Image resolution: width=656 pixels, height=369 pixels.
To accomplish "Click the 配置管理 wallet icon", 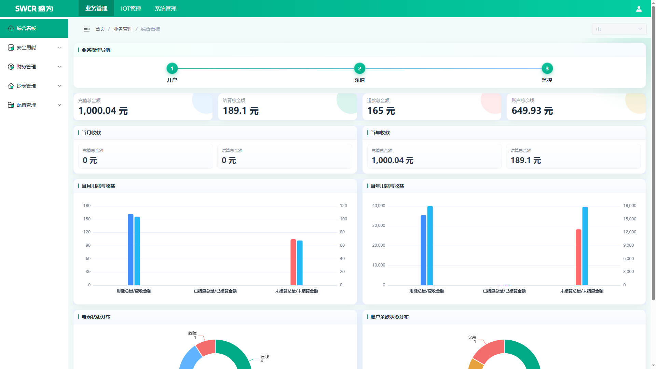I will click(11, 105).
